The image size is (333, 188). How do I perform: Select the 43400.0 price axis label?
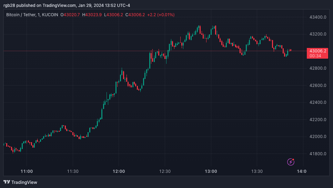pyautogui.click(x=318, y=17)
